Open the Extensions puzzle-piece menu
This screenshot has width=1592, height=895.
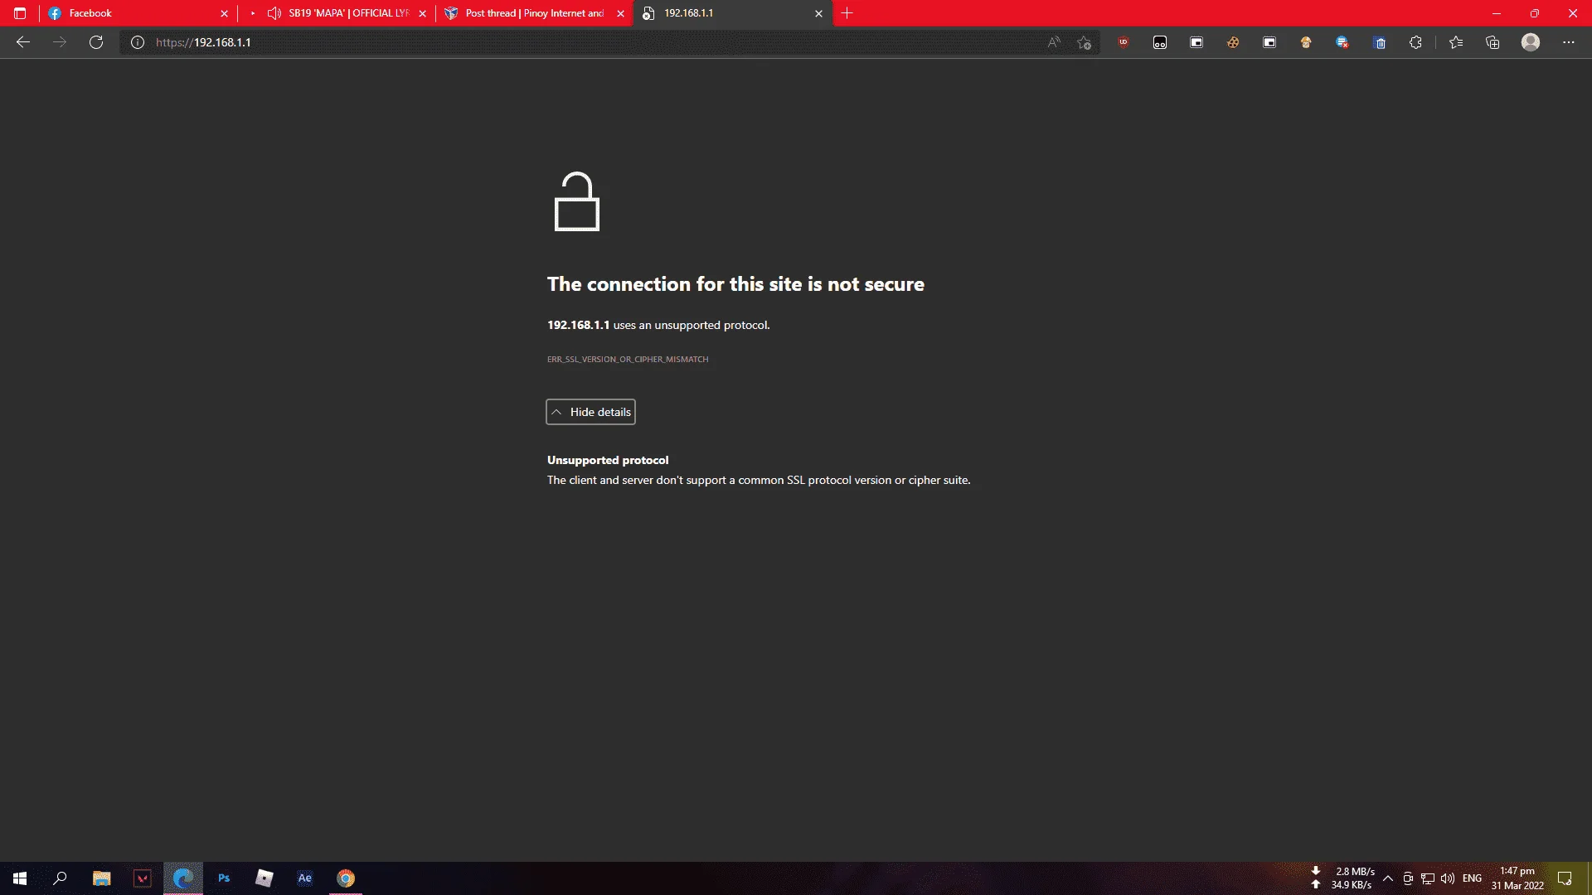pyautogui.click(x=1415, y=42)
